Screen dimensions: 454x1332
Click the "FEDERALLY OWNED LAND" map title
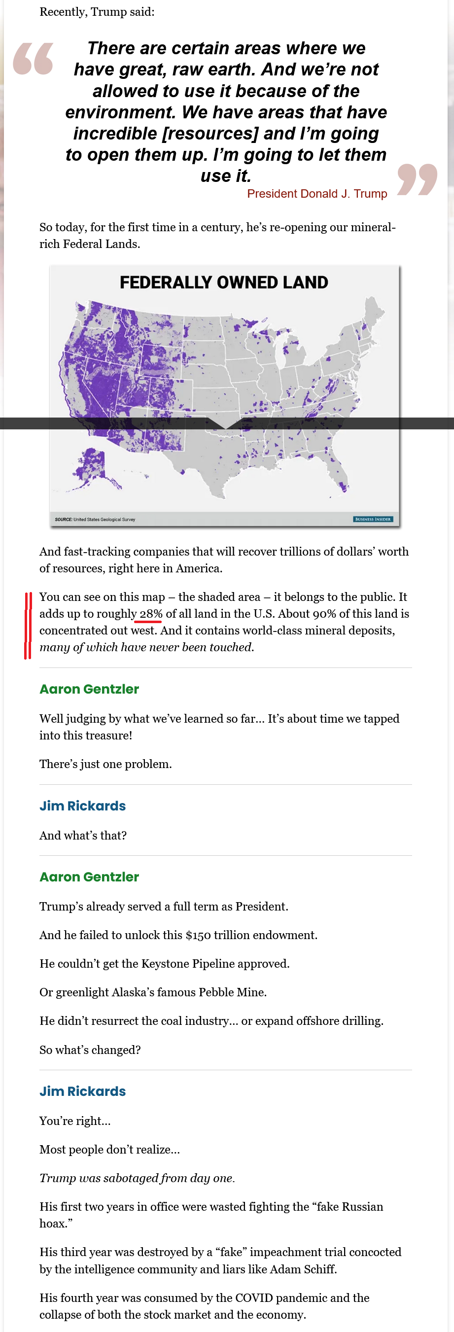224,282
